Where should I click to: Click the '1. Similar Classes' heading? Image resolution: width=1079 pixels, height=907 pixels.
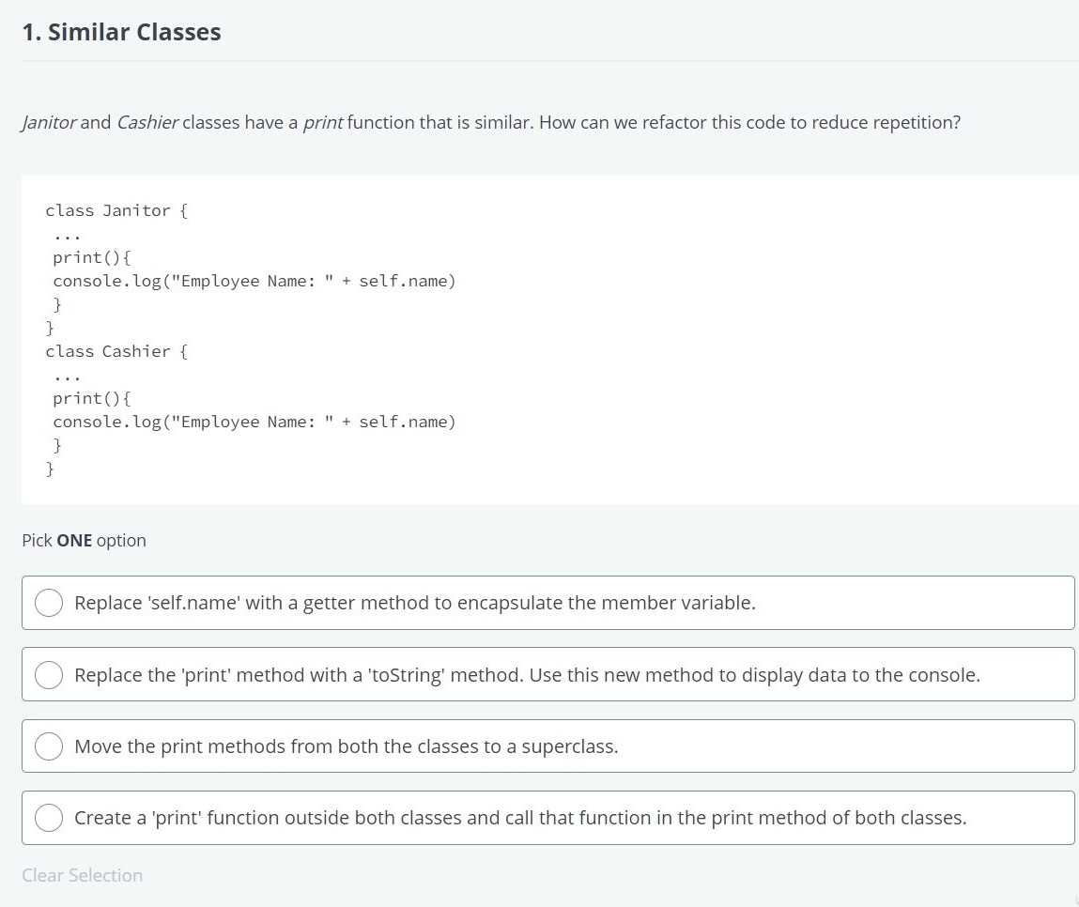point(121,32)
